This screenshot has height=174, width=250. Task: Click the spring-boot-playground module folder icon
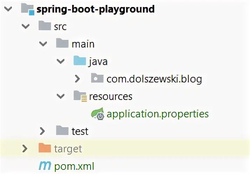tap(28, 9)
